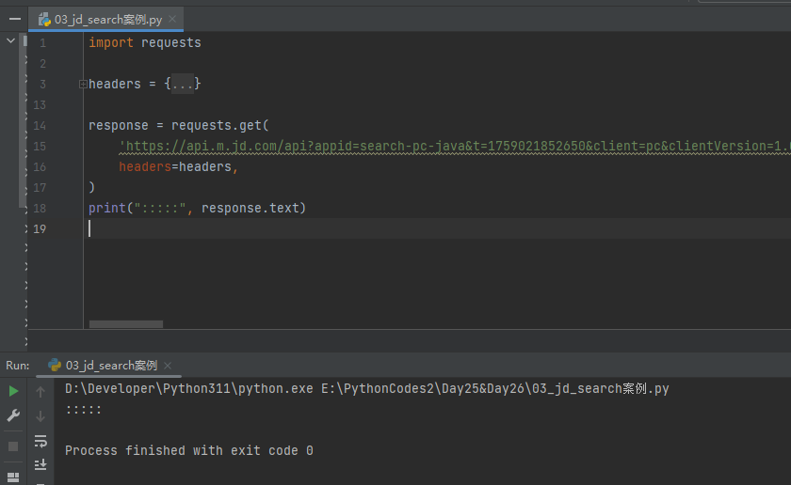Collapse the side panel chevron arrow

(10, 40)
